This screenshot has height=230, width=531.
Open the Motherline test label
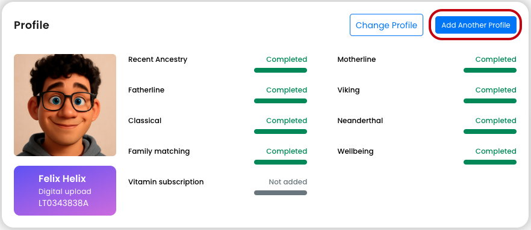click(356, 59)
